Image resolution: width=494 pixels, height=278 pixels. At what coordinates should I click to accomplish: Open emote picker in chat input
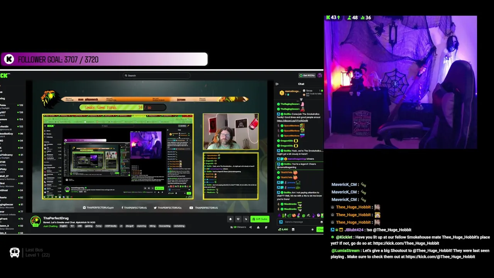tap(321, 222)
